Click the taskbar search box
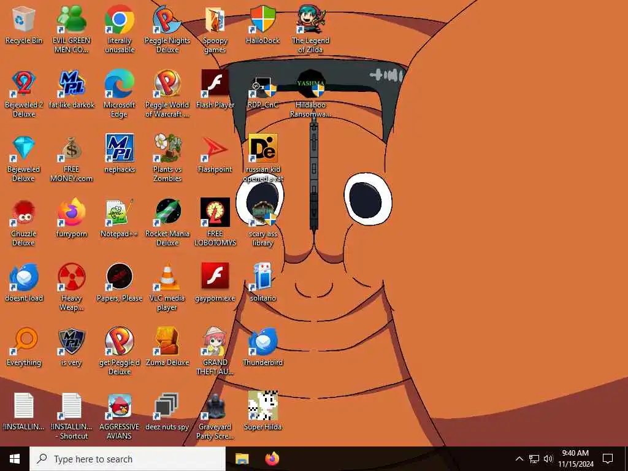628x471 pixels. click(x=128, y=459)
